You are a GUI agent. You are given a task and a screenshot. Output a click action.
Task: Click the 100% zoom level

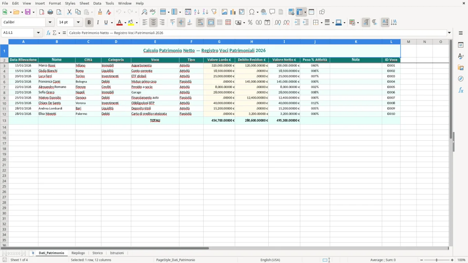coord(461,260)
